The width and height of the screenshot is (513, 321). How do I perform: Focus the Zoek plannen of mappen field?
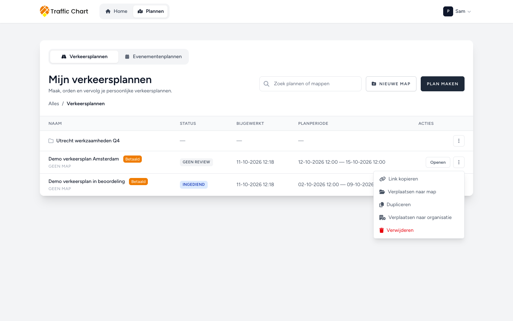pos(310,84)
